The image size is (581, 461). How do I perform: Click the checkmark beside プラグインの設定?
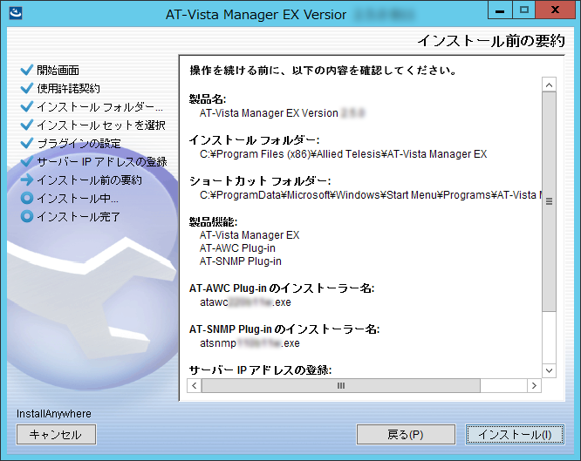[x=27, y=143]
